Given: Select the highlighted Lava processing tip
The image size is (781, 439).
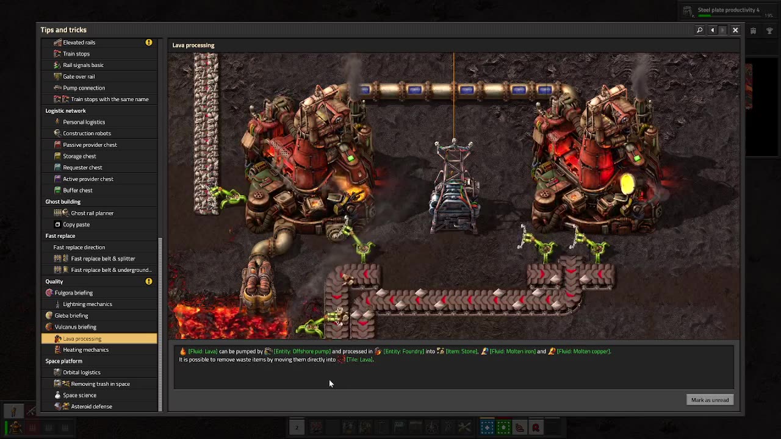Looking at the screenshot, I should coord(99,338).
